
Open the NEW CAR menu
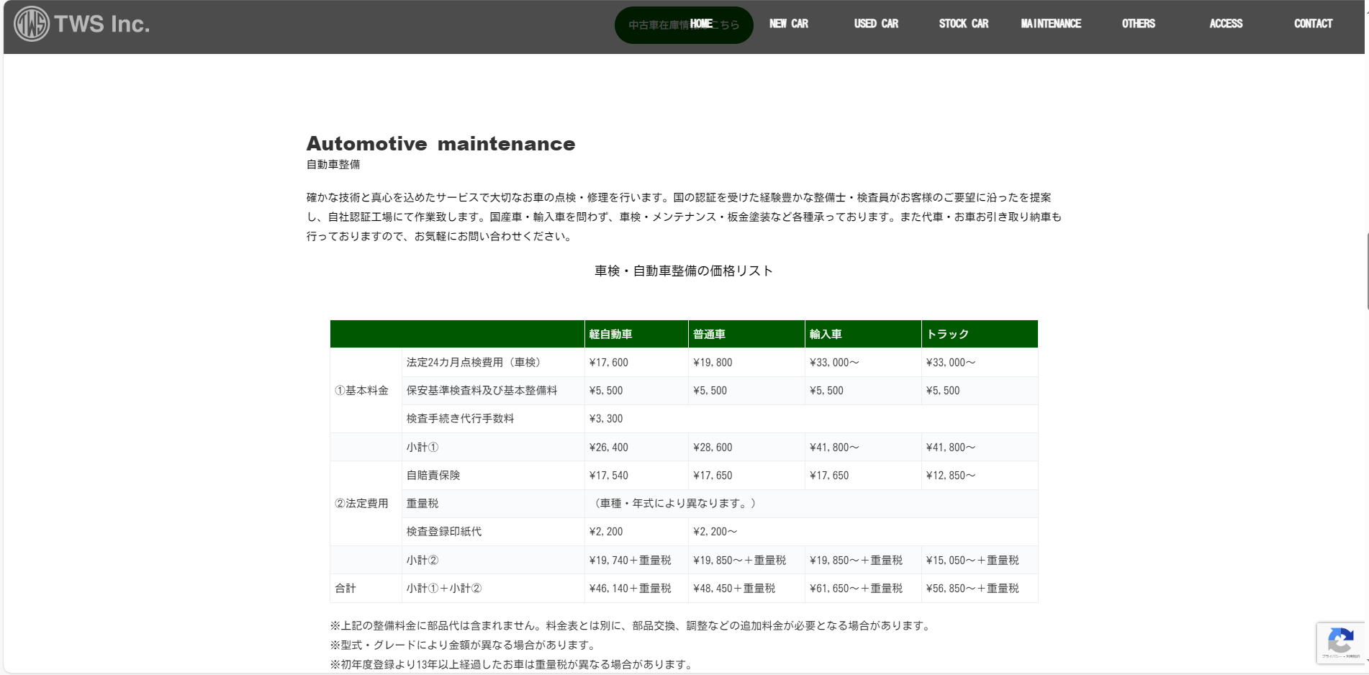point(789,24)
